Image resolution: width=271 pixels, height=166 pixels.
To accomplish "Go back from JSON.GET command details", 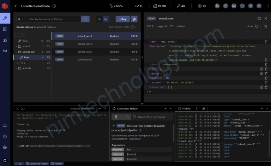I will (114, 126).
